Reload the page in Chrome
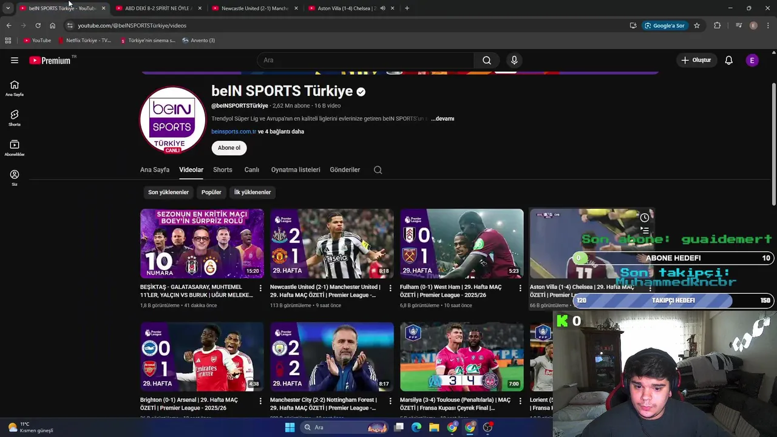 coord(38,25)
